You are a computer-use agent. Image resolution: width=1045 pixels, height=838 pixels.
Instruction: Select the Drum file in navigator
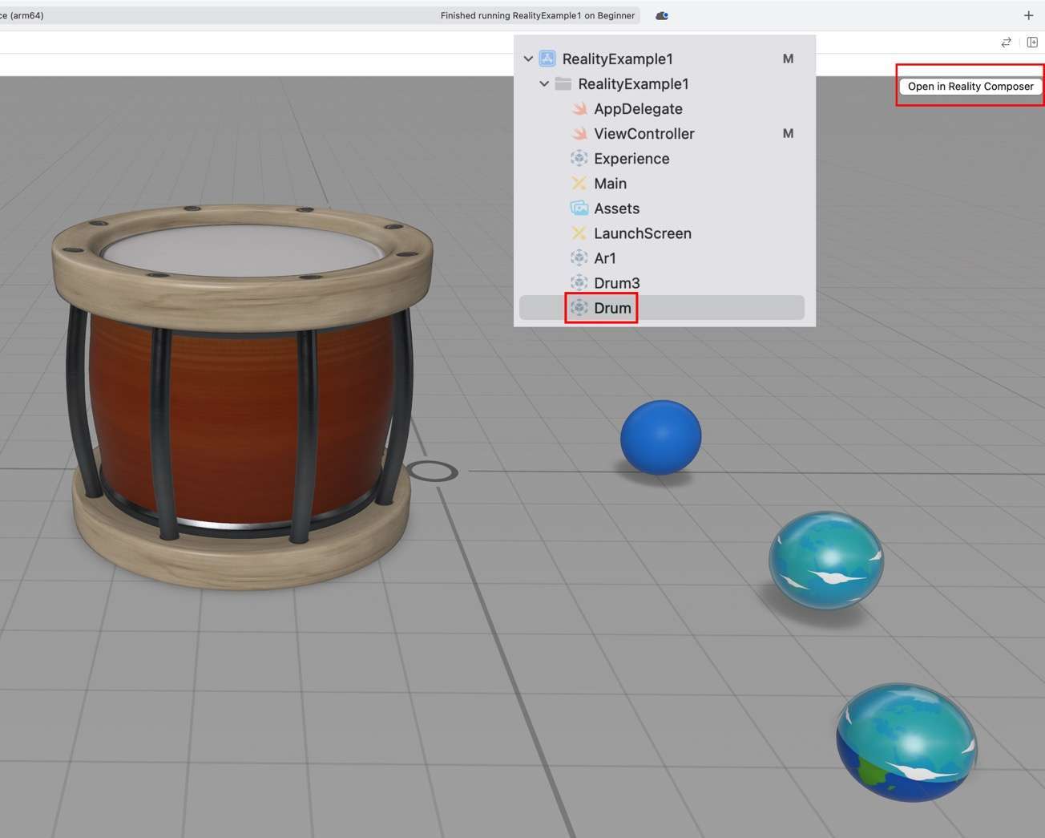(x=611, y=308)
